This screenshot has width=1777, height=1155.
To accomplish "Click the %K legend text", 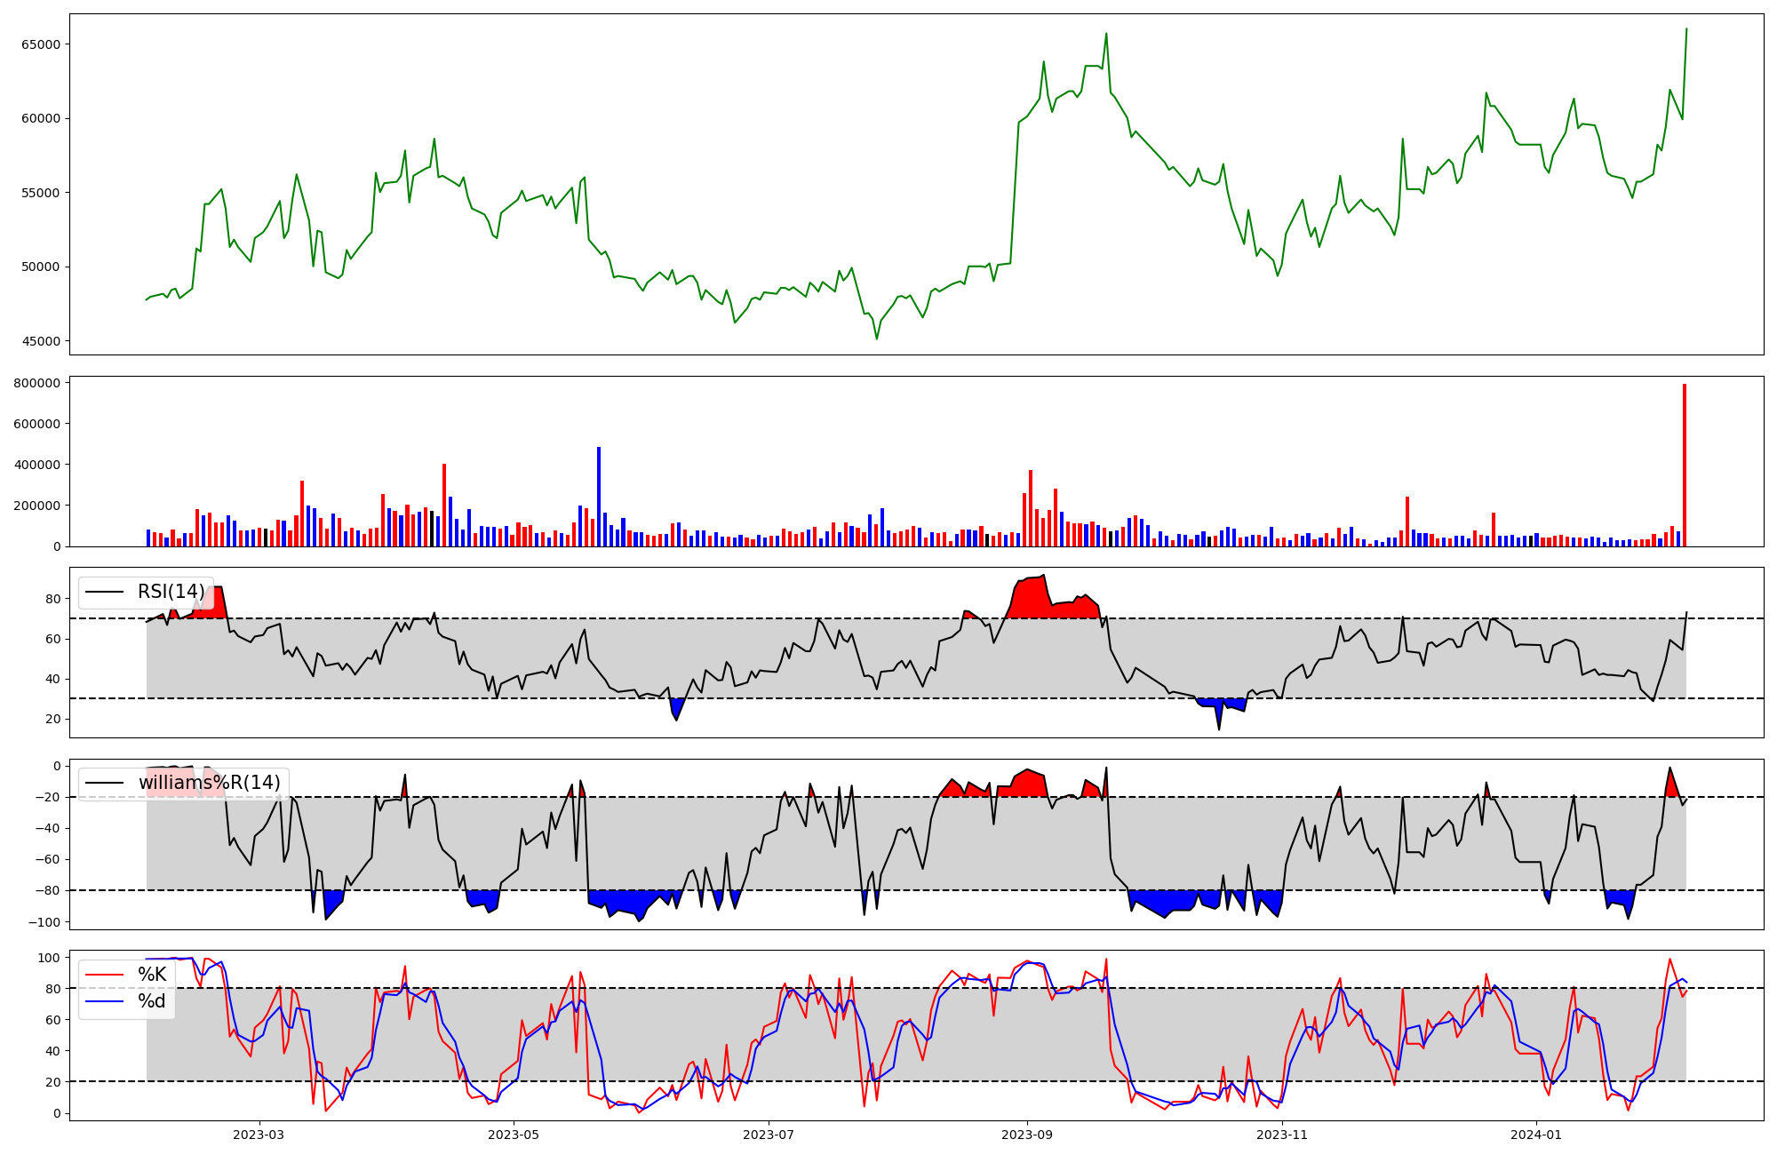I will [152, 975].
